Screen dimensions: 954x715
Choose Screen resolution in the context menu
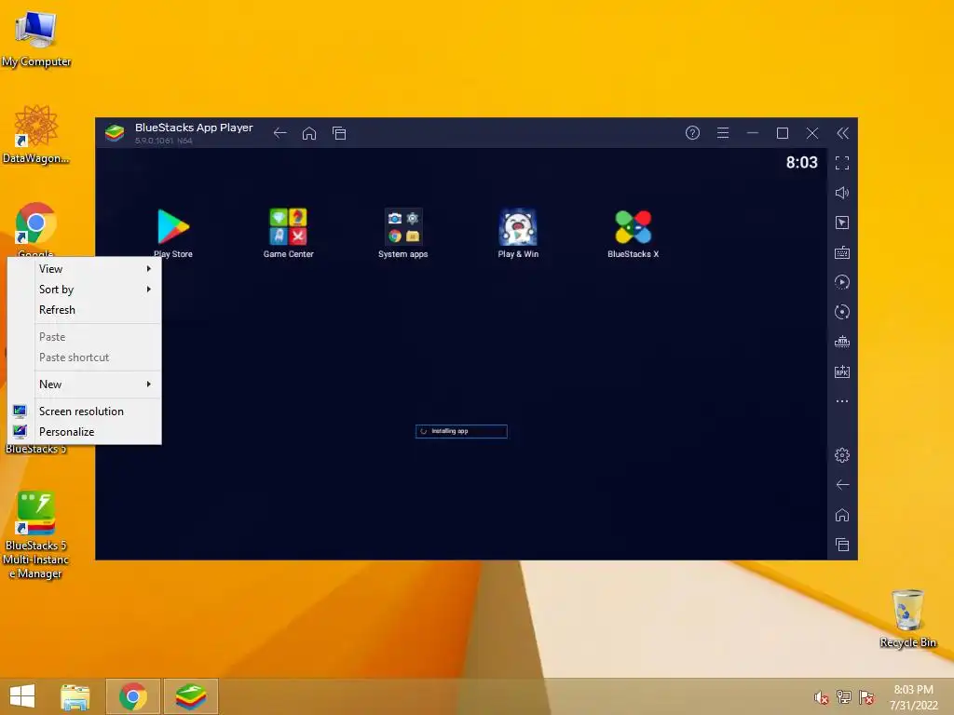85,411
